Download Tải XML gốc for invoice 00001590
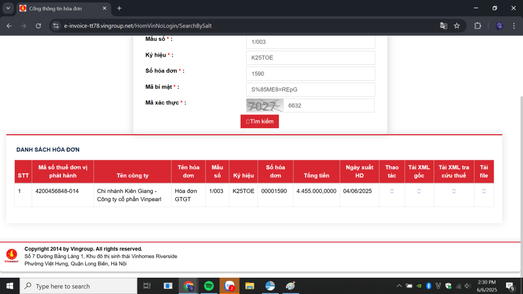523x294 pixels. (419, 191)
